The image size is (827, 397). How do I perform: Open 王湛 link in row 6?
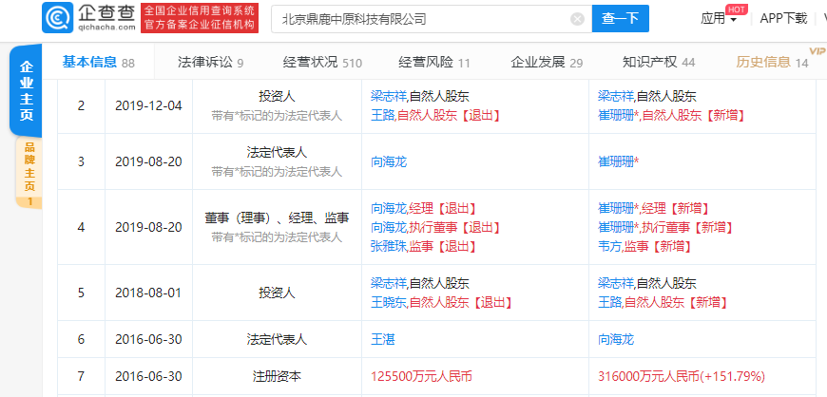(383, 339)
